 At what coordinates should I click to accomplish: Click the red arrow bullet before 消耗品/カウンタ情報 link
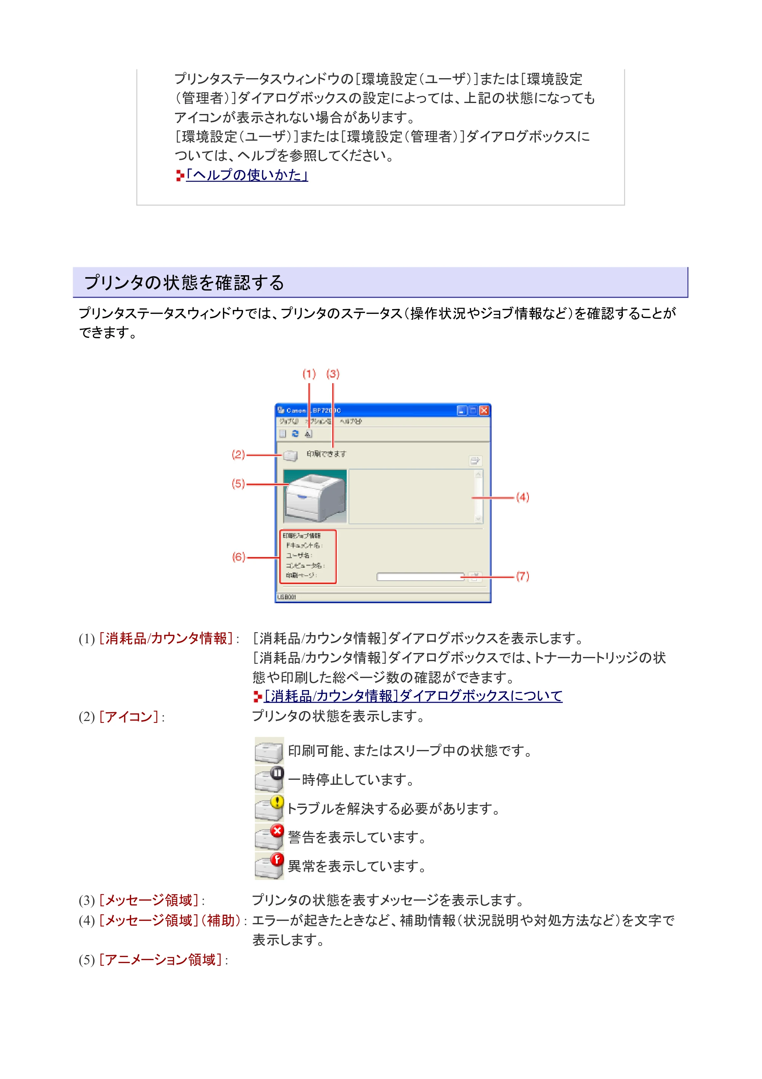[258, 696]
